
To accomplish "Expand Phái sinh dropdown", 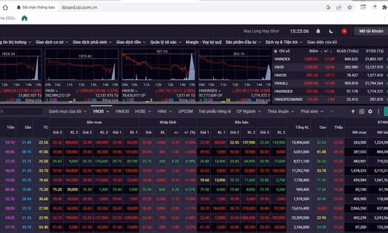I will pyautogui.click(x=312, y=111).
